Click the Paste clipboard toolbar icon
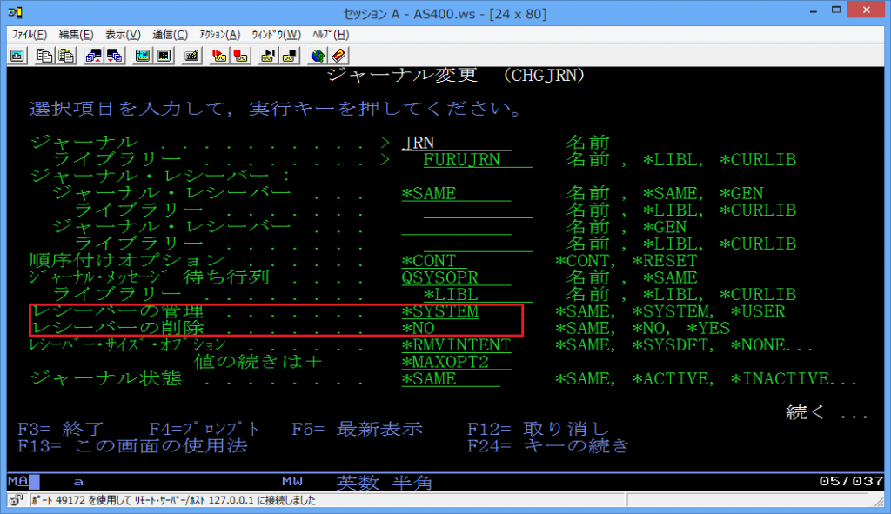 click(66, 56)
